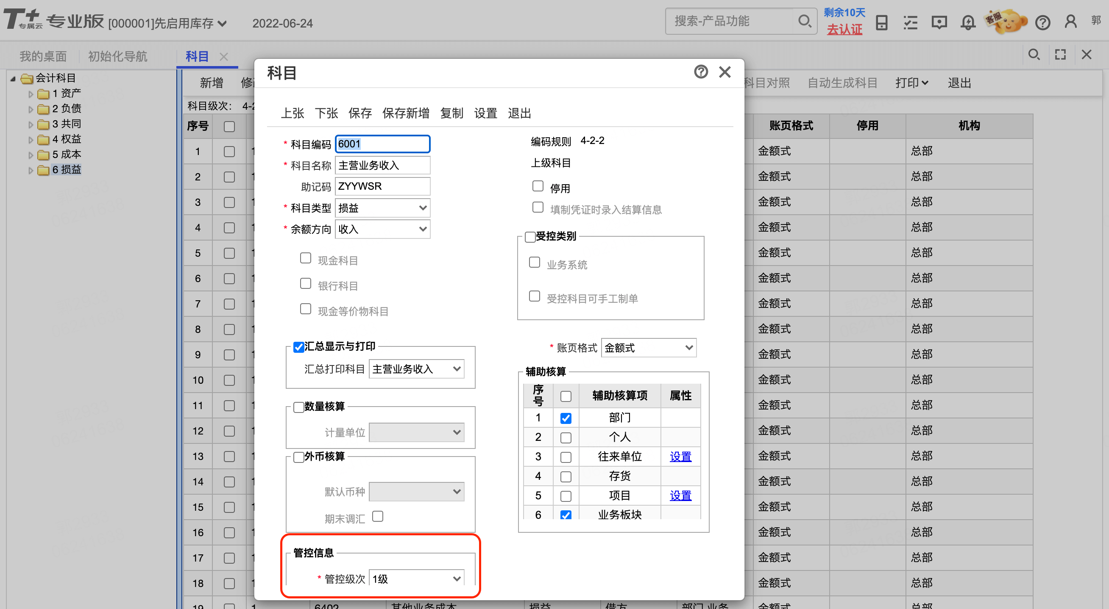Open the top bar help question mark icon
This screenshot has height=609, width=1109.
click(x=1043, y=22)
